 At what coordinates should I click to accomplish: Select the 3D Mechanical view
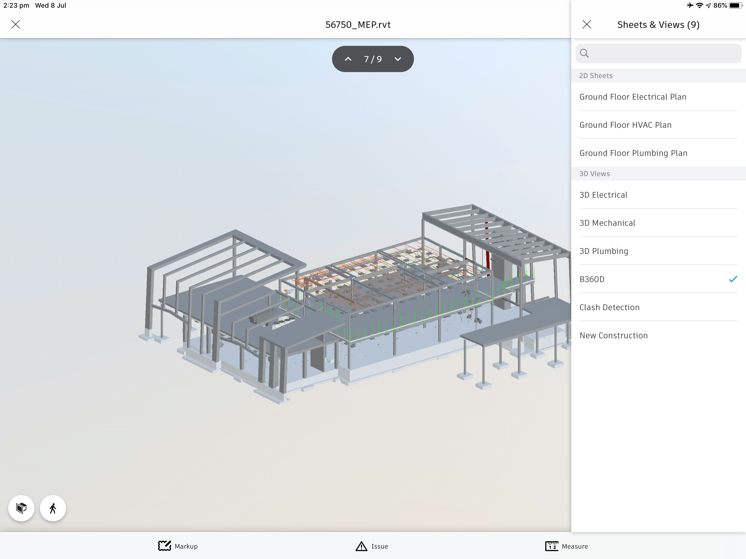[607, 223]
